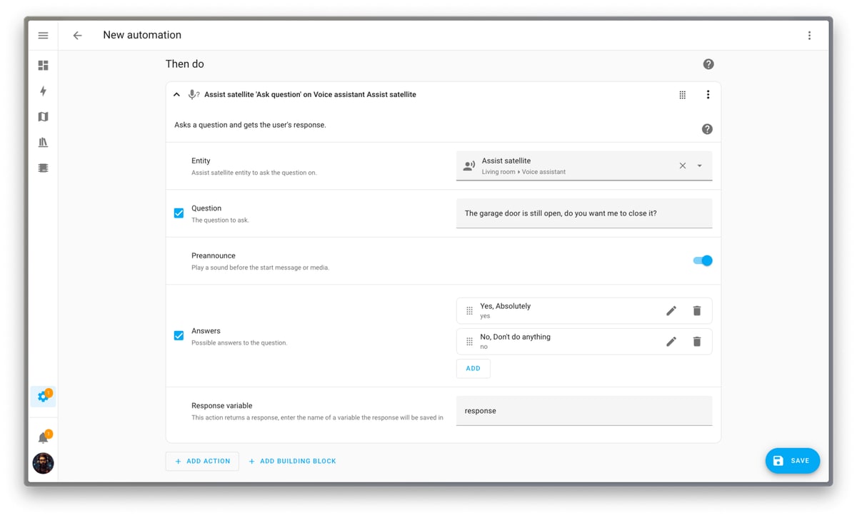Image resolution: width=857 pixels, height=518 pixels.
Task: Open the dashboard overview sidebar icon
Action: click(x=43, y=66)
